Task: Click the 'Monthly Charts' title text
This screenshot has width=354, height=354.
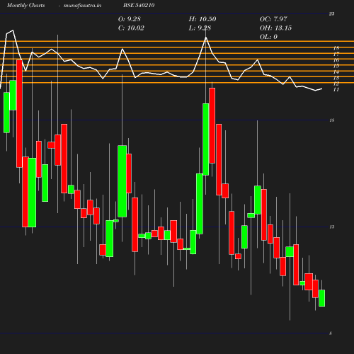Action: 25,5
